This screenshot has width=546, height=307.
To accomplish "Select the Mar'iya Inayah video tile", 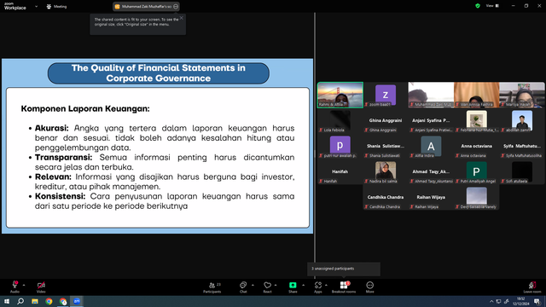I will pos(522,95).
